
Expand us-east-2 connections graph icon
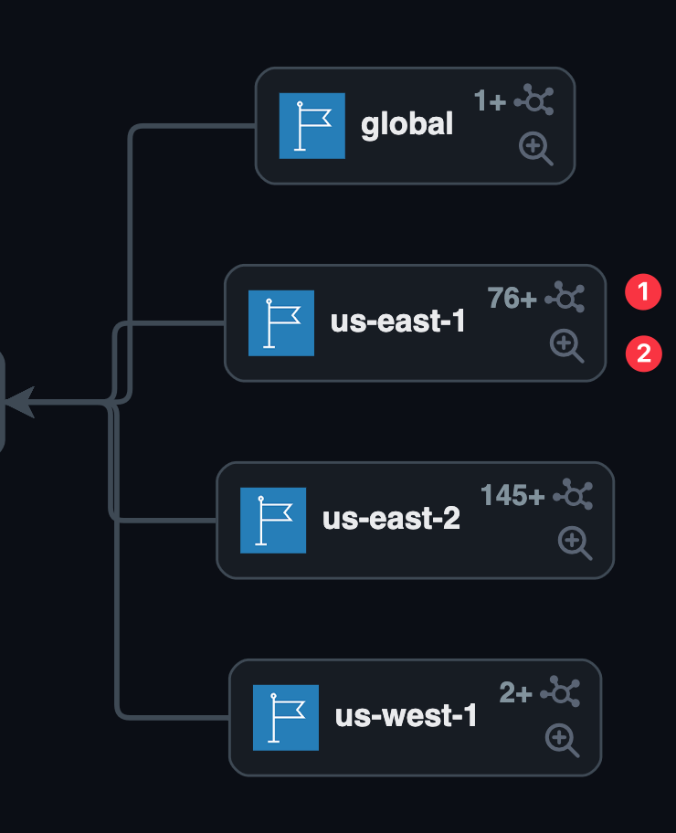574,494
